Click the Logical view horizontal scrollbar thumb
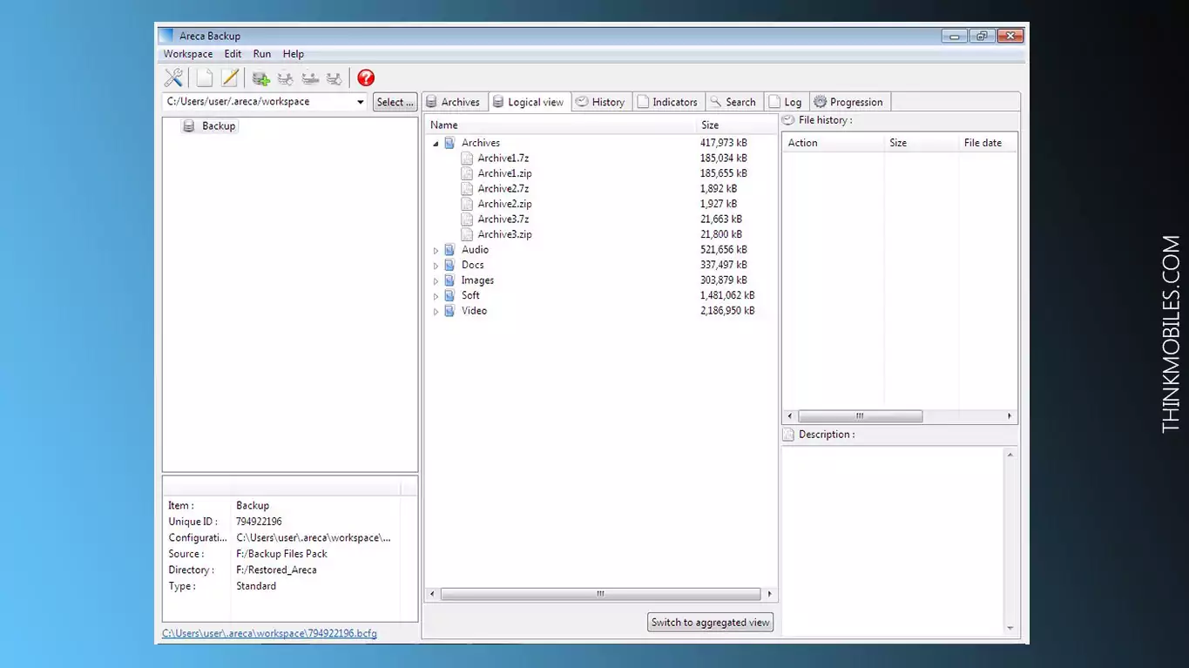Screen dimensions: 1189x668 600,594
